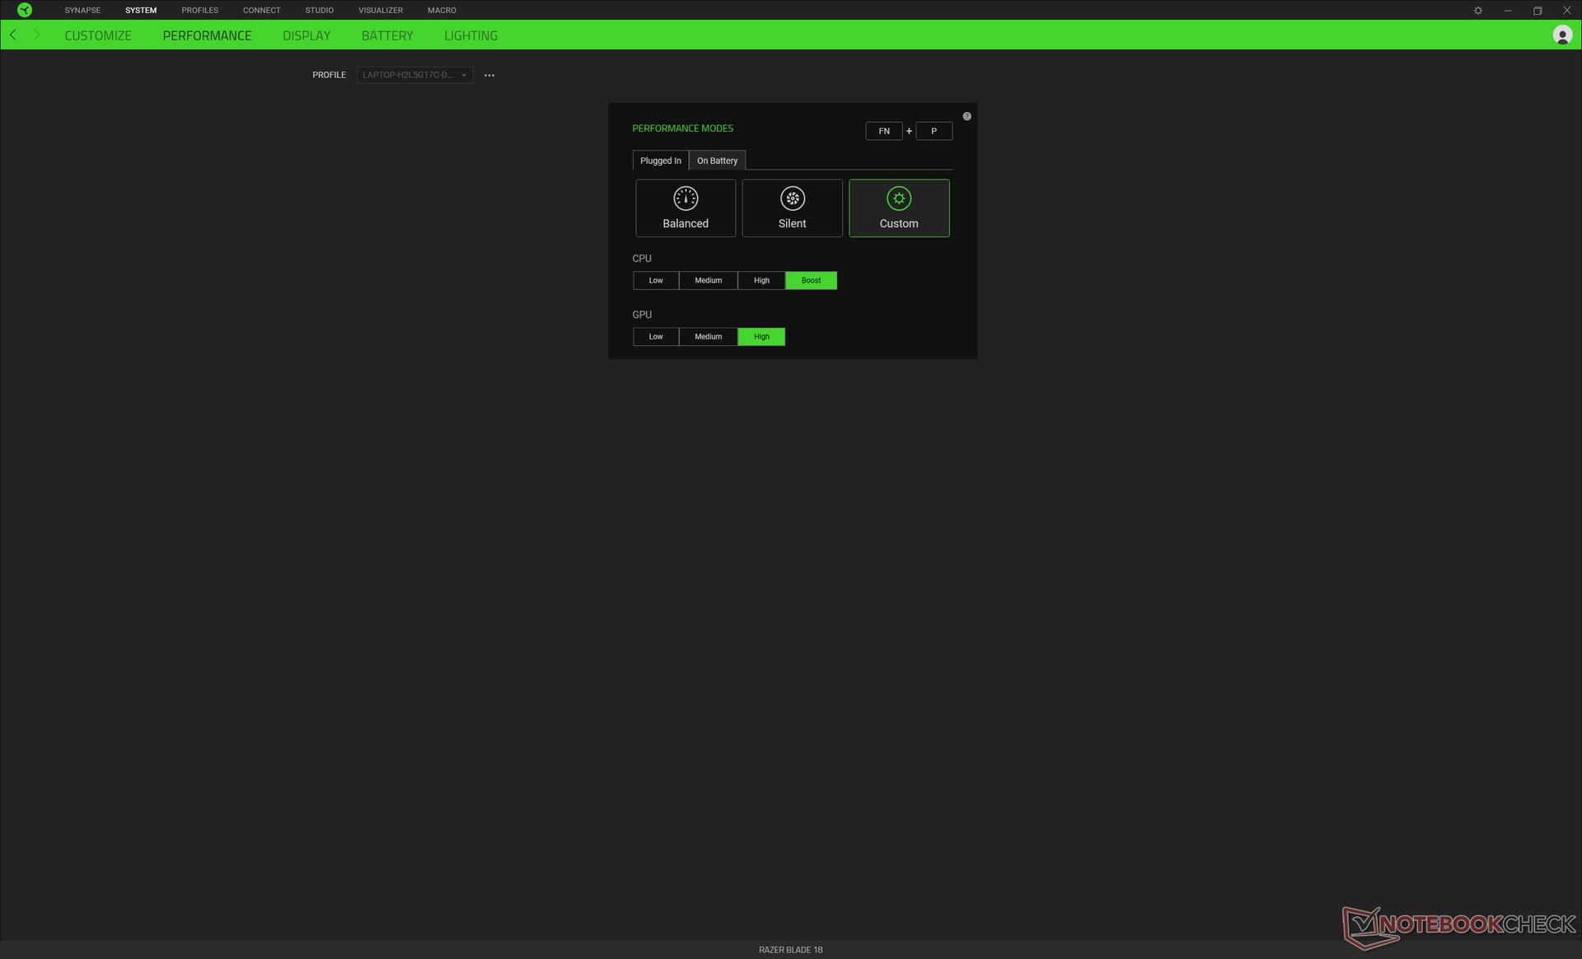Open the Synapse settings gear
This screenshot has height=959, width=1582.
(x=1478, y=10)
